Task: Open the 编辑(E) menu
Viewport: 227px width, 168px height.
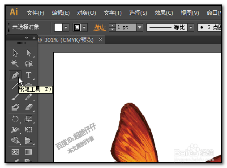Action: (x=61, y=13)
